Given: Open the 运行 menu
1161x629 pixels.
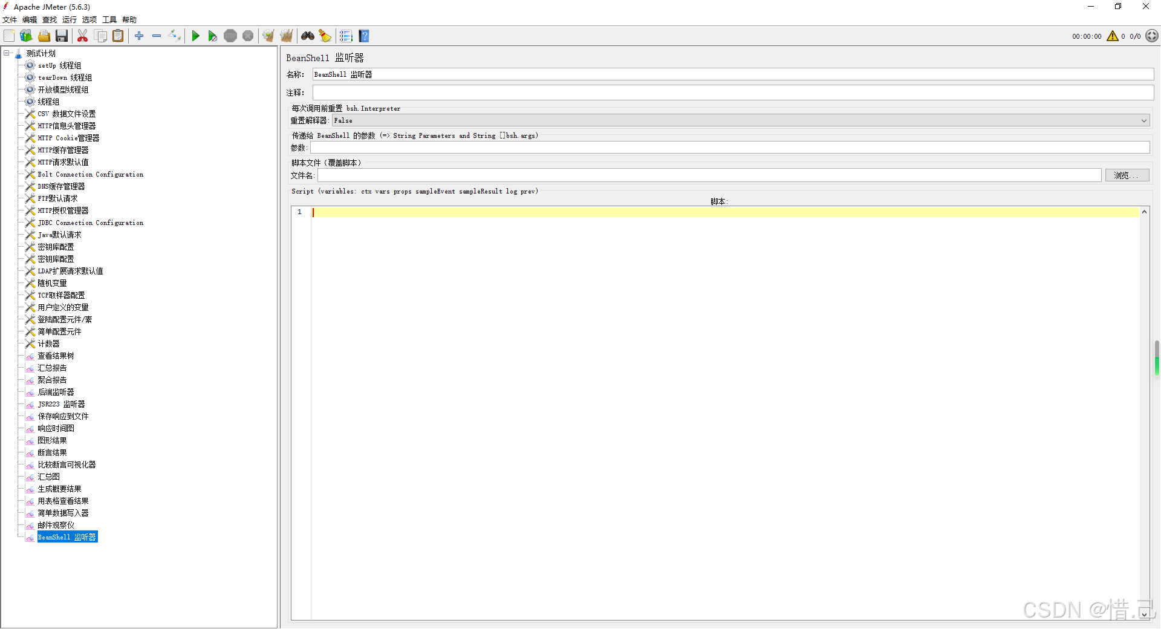Looking at the screenshot, I should point(70,20).
